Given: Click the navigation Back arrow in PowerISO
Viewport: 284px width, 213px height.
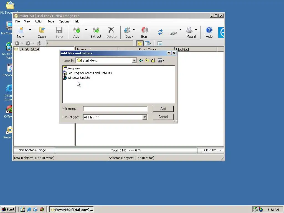Looking at the screenshot, I should (x=17, y=43).
